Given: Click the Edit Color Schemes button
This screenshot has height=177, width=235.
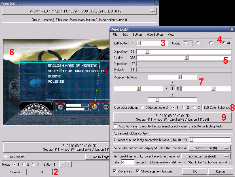Looking at the screenshot, I should [217, 108].
